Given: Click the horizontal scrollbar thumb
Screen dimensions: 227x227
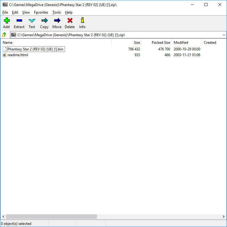Looking at the screenshot, I should [51, 216].
